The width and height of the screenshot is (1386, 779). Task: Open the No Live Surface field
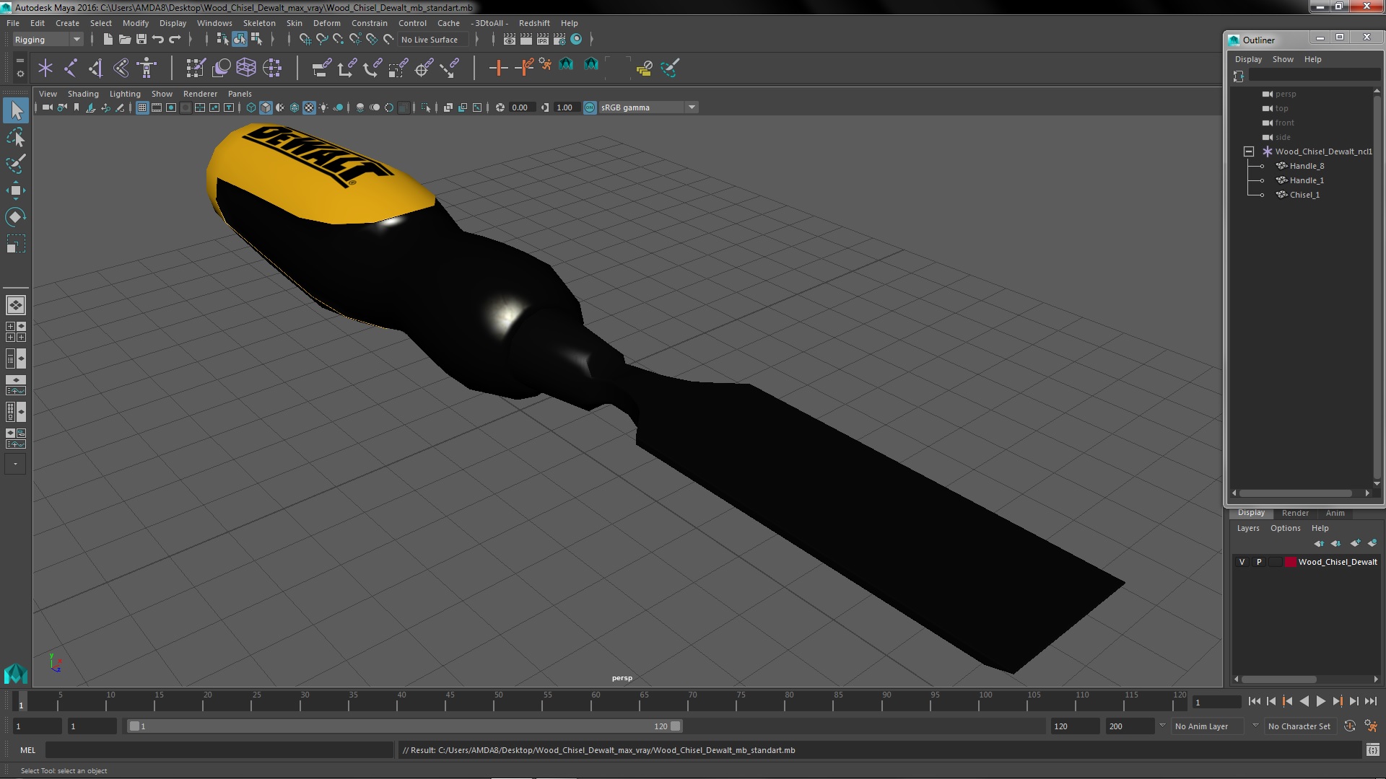coord(434,40)
